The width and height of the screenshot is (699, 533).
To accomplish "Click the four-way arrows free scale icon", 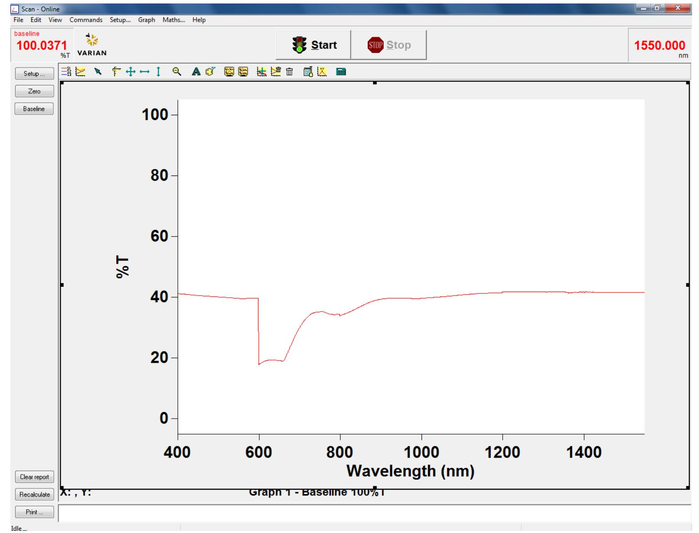I will 131,72.
